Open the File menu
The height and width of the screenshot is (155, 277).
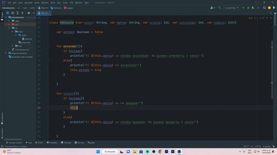(10, 3)
